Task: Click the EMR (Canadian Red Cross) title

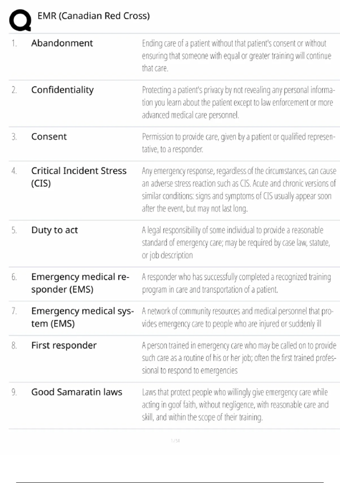Action: [93, 16]
